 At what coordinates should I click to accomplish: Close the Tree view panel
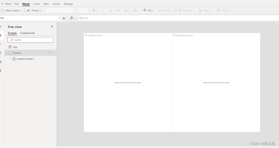[52, 27]
